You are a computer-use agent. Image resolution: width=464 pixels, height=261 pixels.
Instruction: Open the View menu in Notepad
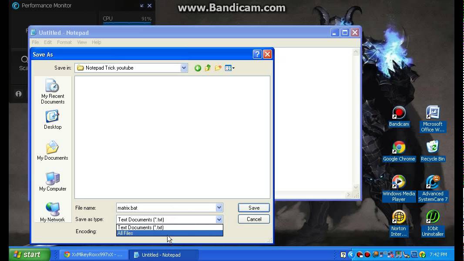coord(82,42)
